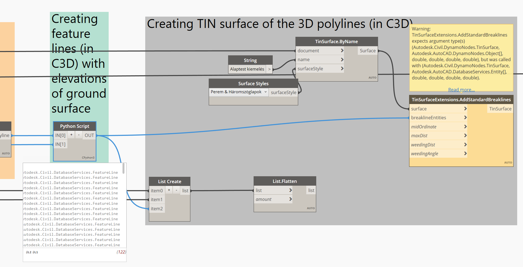Expand the weedingAngle port chevron
Image resolution: width=523 pixels, height=267 pixels.
click(465, 153)
